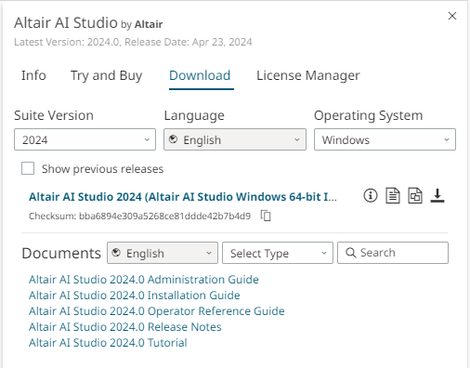Switch to the Info tab
The width and height of the screenshot is (470, 368).
coord(33,75)
